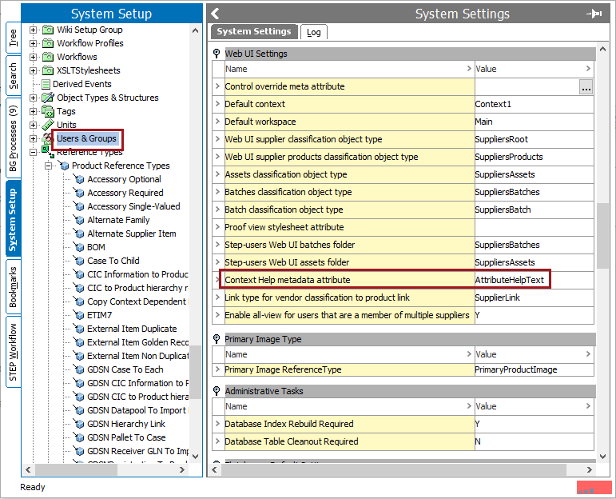Click the Derived Events document icon
616x499 pixels.
46,84
